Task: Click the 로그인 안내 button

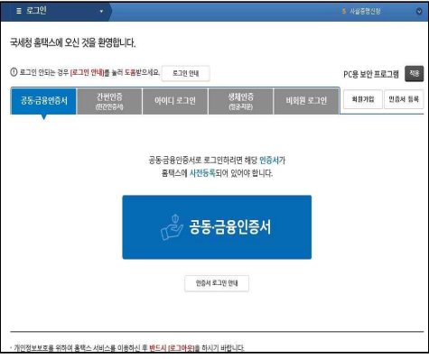Action: (x=186, y=73)
